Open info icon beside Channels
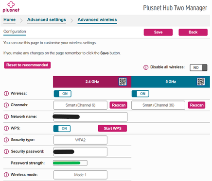Viewport: 212px width, 181px height. coord(6,105)
